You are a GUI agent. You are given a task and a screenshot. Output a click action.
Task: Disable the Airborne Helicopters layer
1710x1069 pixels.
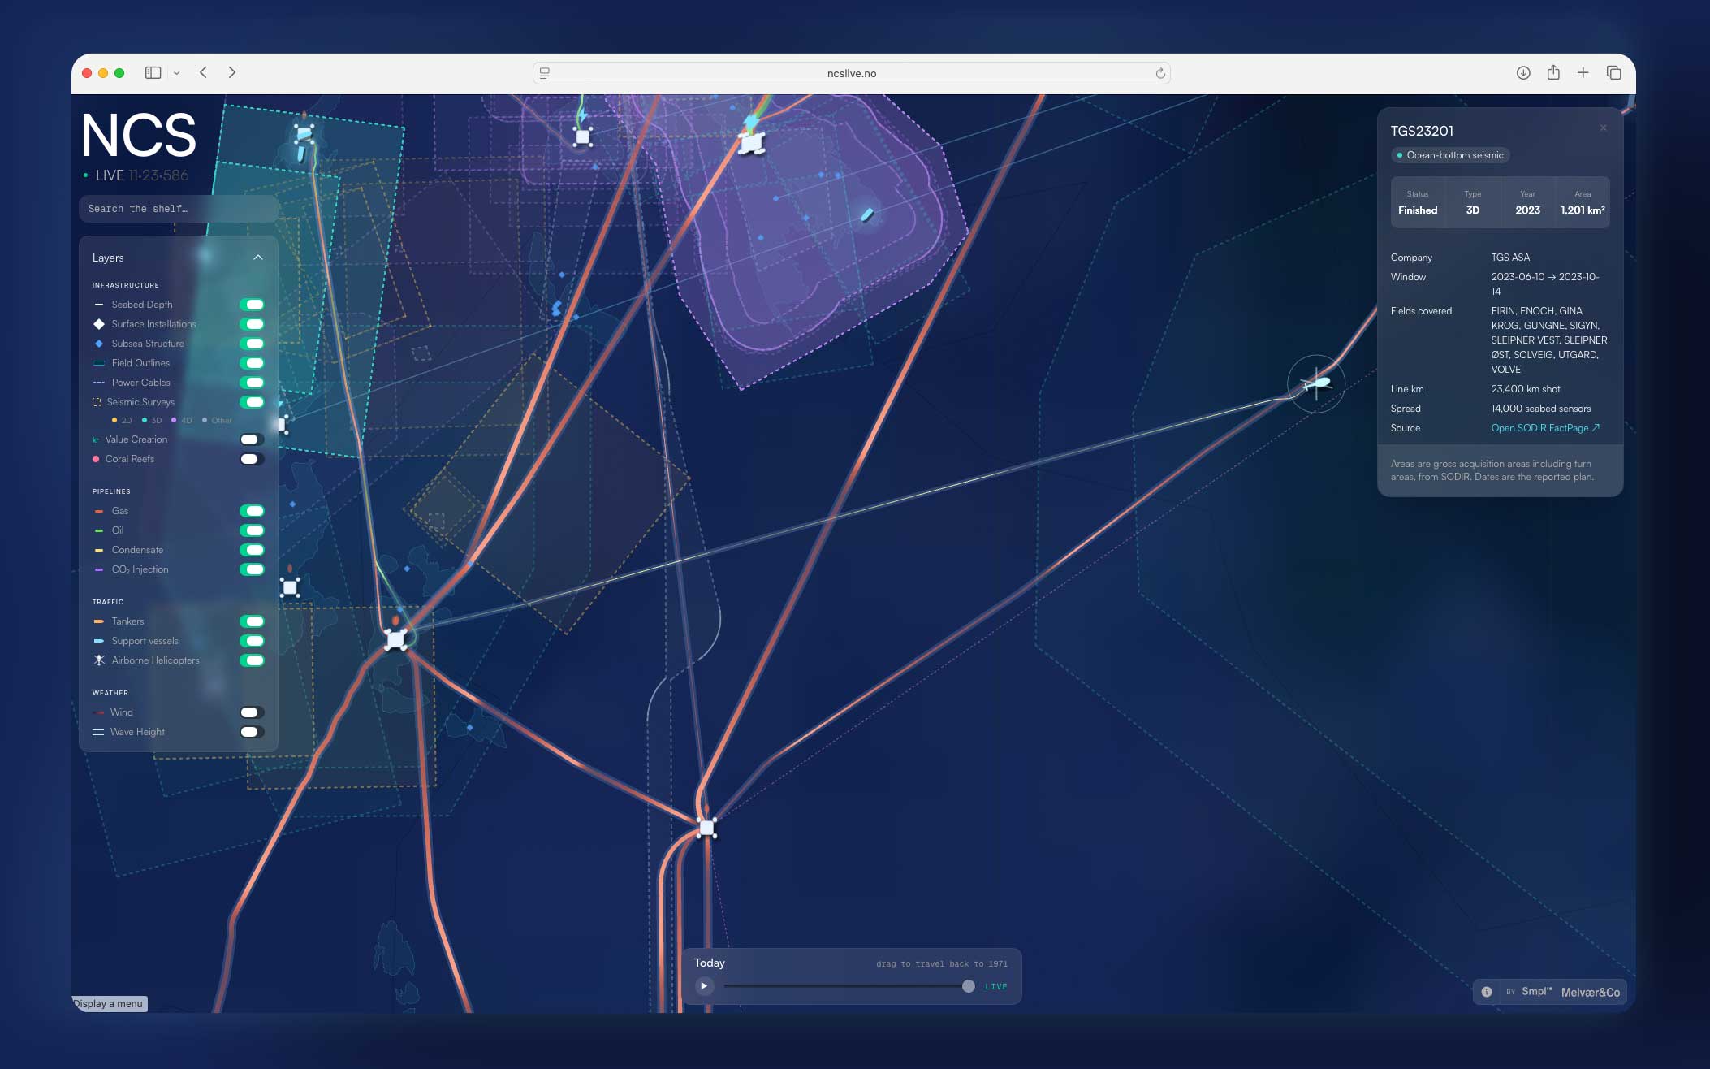(x=252, y=660)
